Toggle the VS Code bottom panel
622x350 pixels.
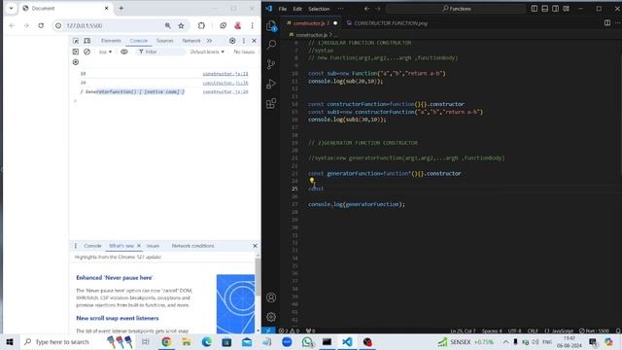click(545, 9)
